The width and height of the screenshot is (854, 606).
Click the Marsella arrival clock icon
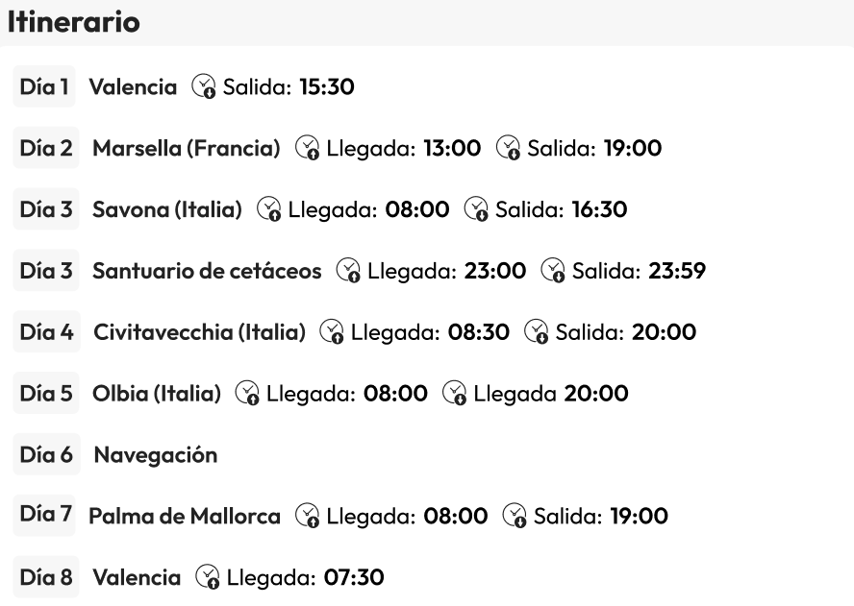308,149
